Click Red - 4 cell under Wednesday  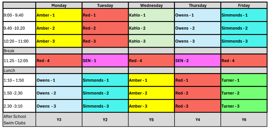[x=151, y=61]
